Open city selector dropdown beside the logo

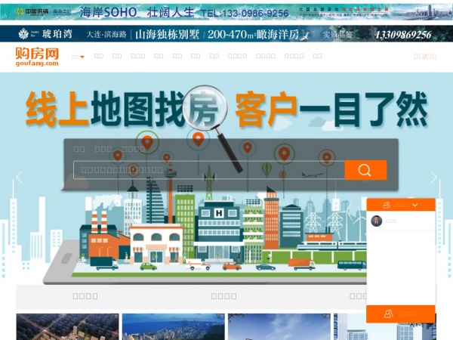click(78, 56)
